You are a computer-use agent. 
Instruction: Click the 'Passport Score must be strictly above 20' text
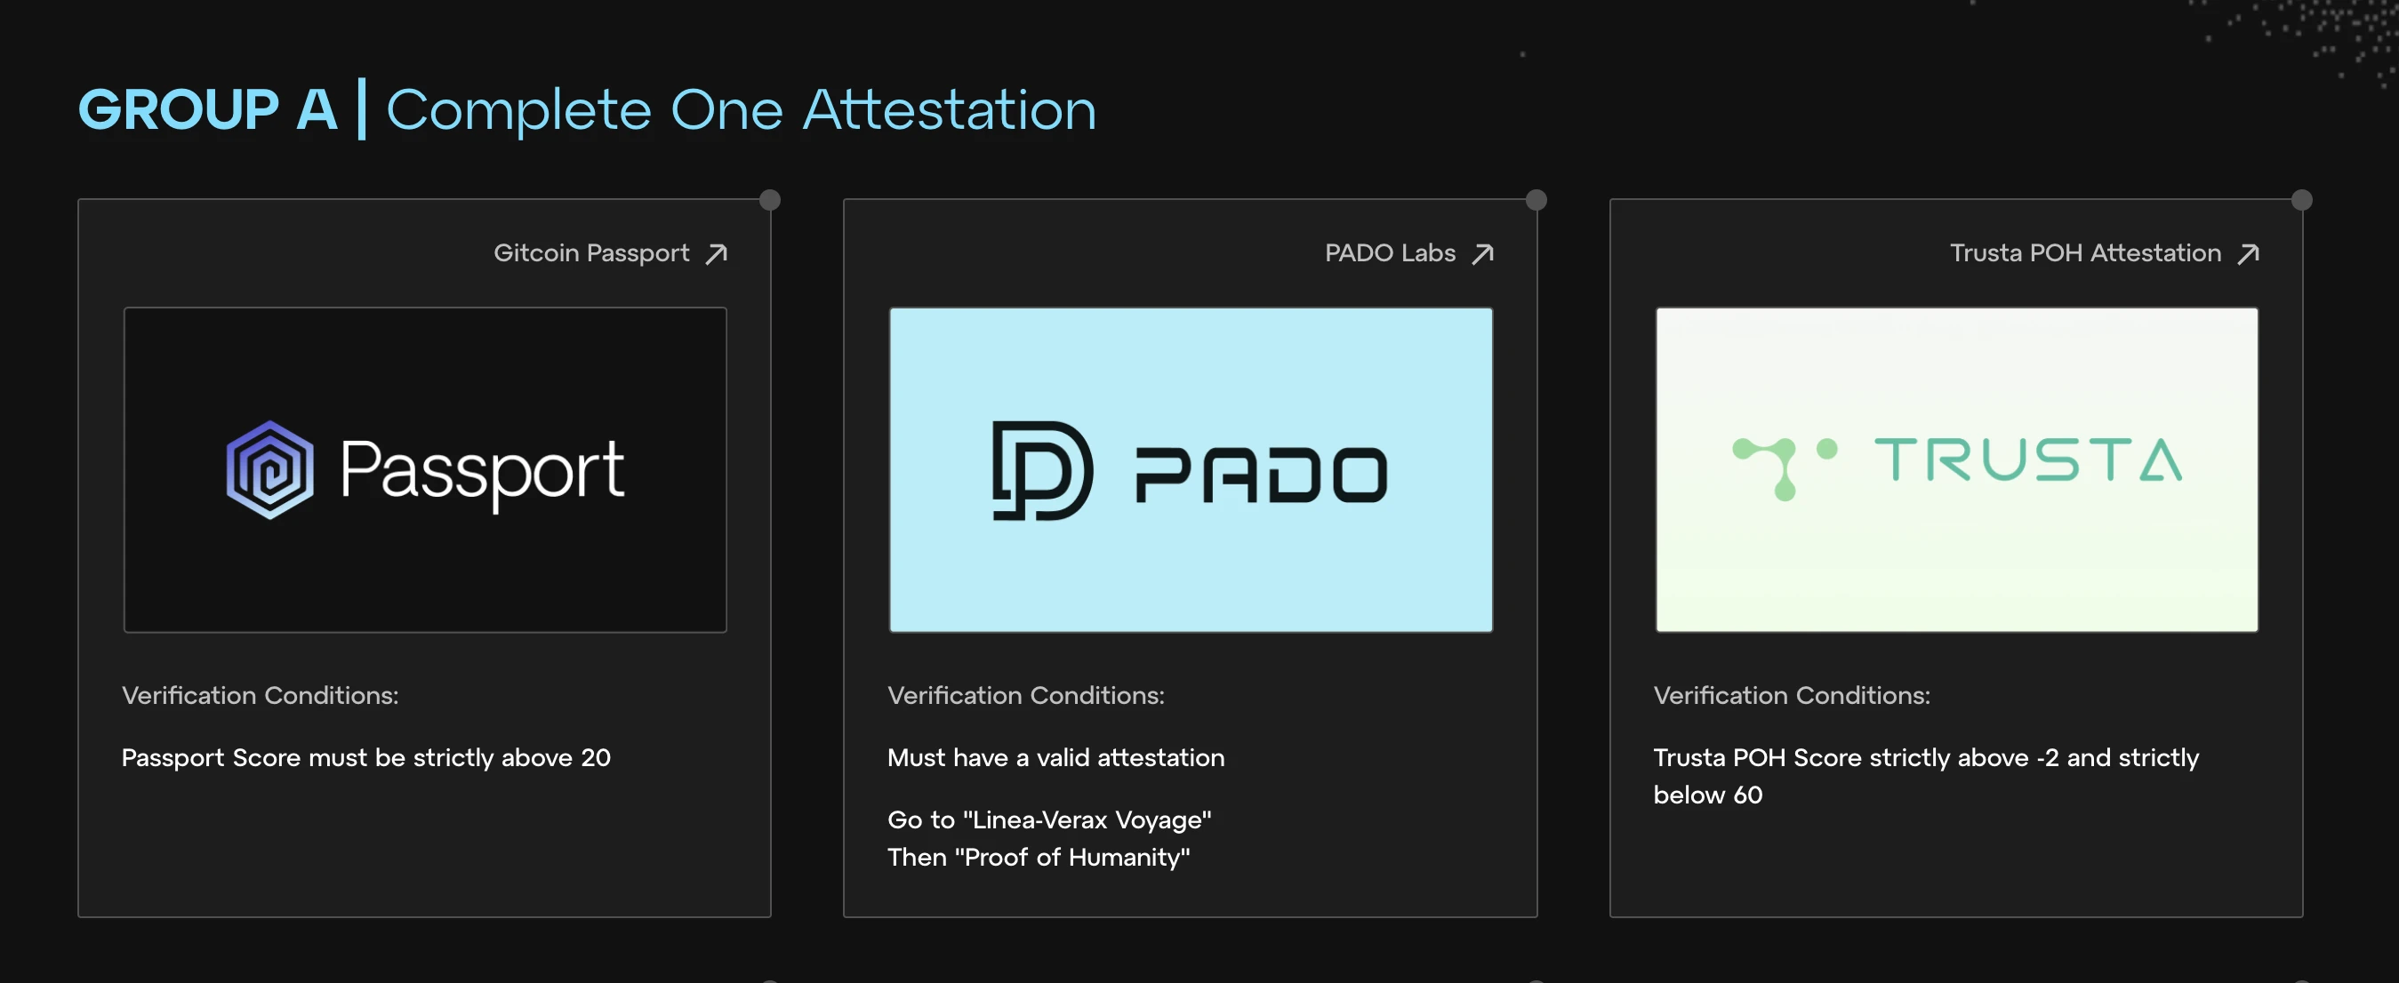[366, 758]
